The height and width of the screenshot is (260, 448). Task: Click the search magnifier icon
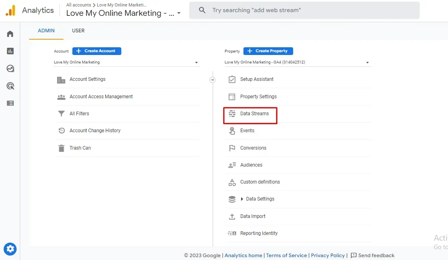[x=202, y=10]
